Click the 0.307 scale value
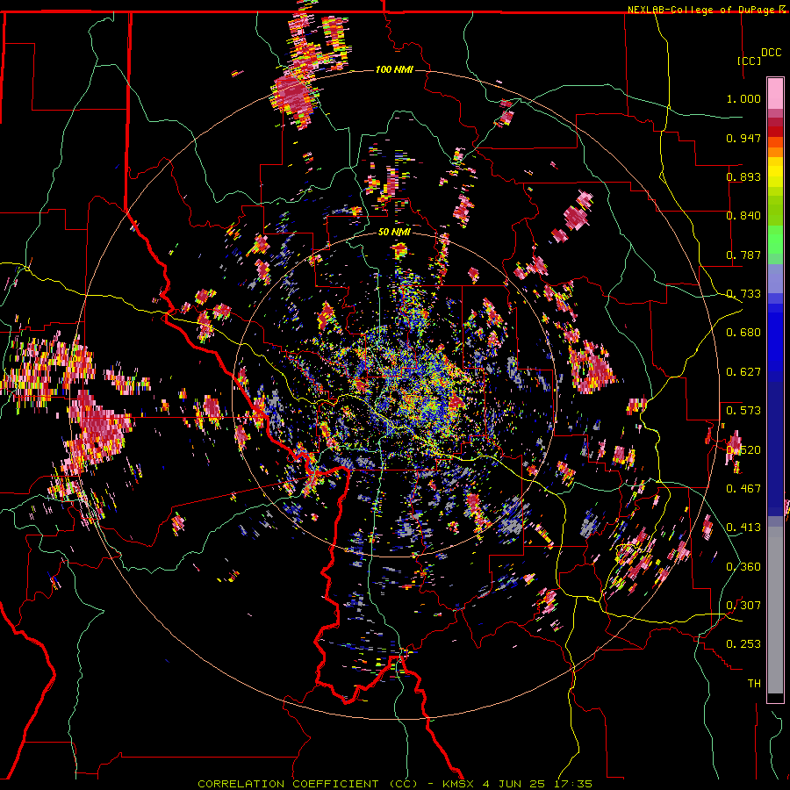 click(x=743, y=606)
